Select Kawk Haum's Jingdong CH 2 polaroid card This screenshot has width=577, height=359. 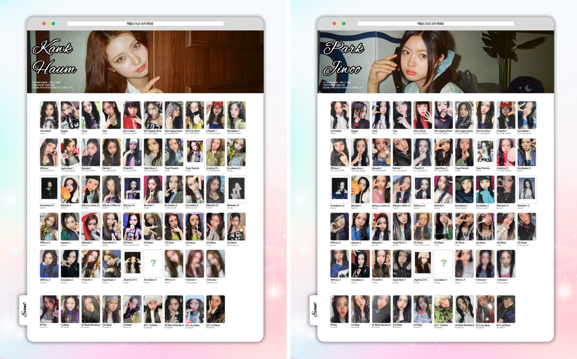(132, 264)
